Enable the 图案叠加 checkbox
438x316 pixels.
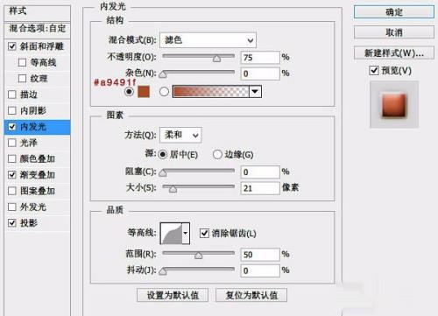(x=12, y=191)
